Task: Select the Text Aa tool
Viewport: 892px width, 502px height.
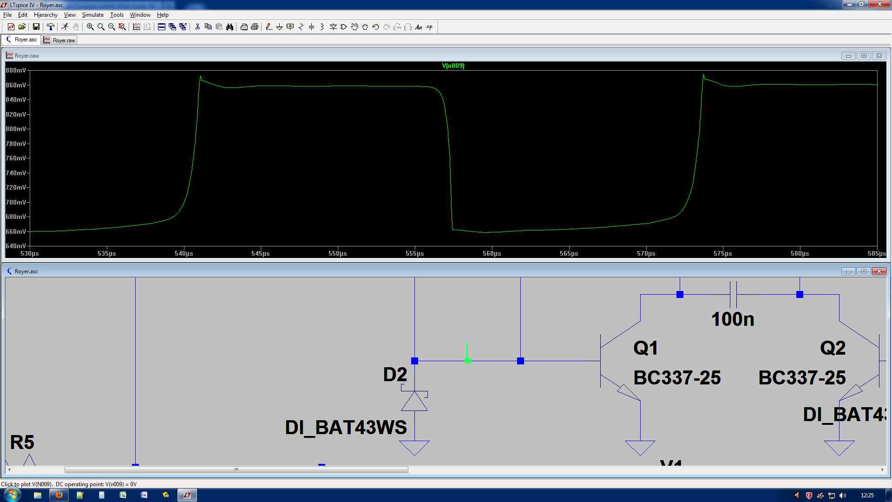Action: click(x=419, y=27)
